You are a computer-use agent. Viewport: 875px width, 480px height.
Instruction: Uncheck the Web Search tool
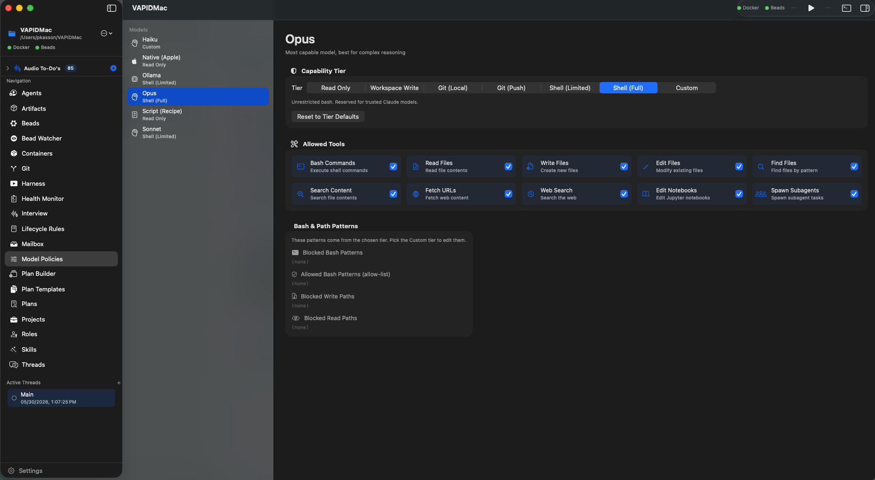624,194
